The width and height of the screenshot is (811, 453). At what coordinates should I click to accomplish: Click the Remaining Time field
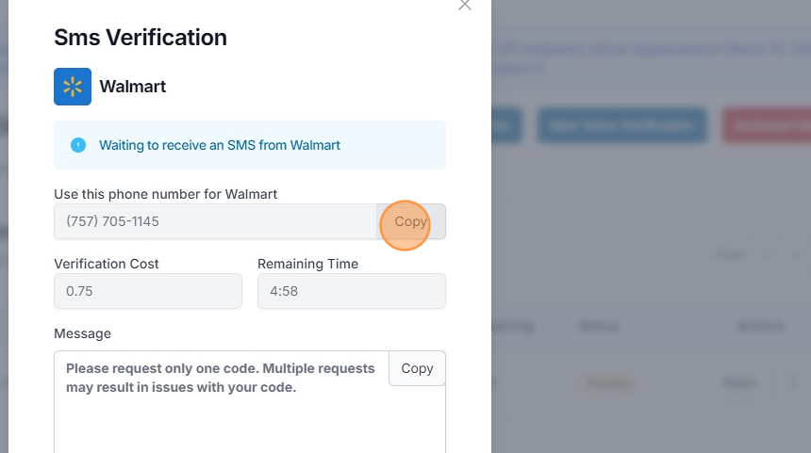(x=351, y=291)
